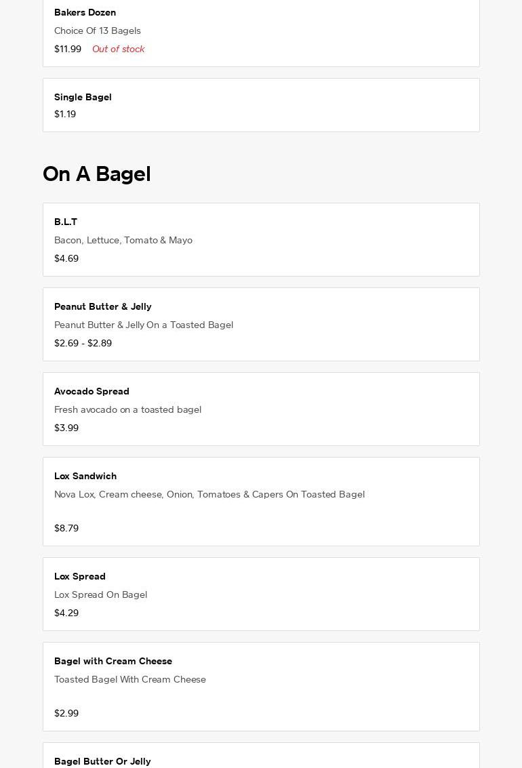This screenshot has height=768, width=522.
Task: Click the $1.19 Single Bagel price
Action: pos(65,114)
